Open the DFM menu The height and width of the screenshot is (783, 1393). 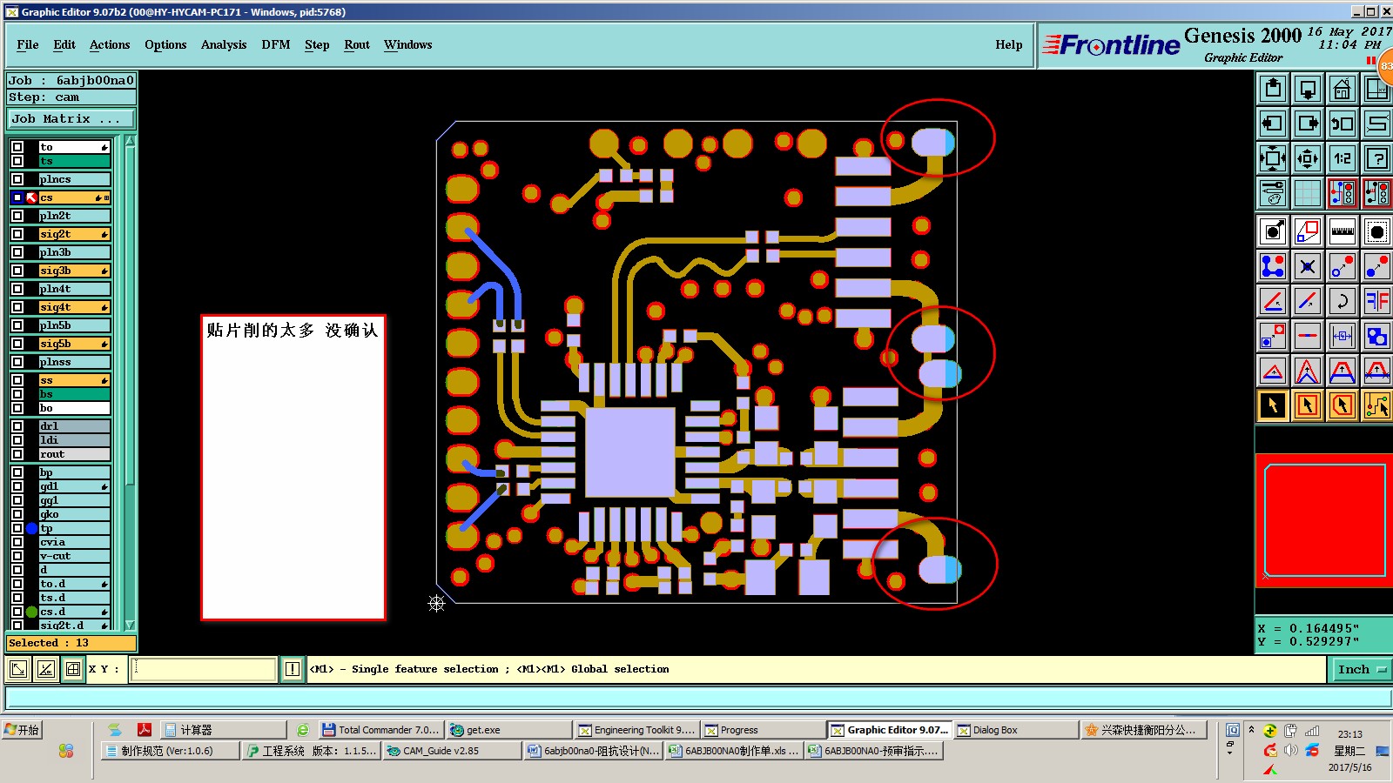pyautogui.click(x=276, y=44)
